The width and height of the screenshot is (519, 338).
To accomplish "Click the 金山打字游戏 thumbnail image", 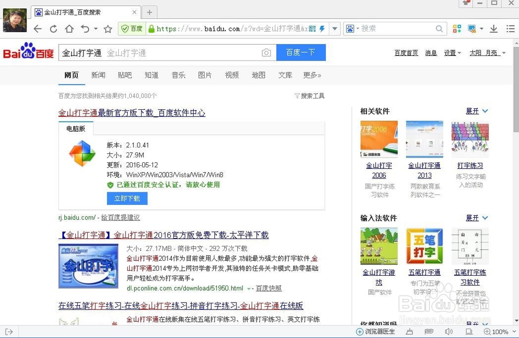I will [379, 246].
